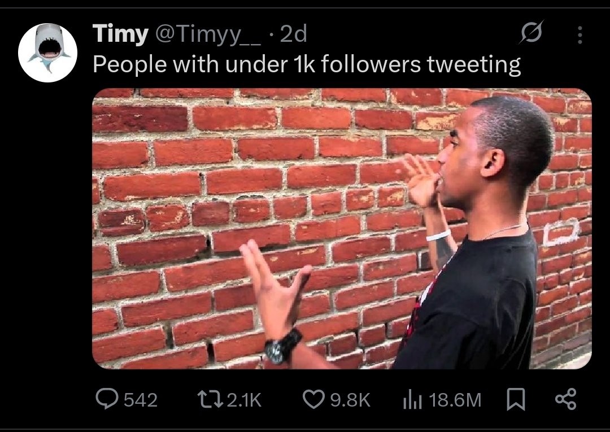The height and width of the screenshot is (432, 610).
Task: Open the three-dot more options menu
Action: tap(579, 35)
